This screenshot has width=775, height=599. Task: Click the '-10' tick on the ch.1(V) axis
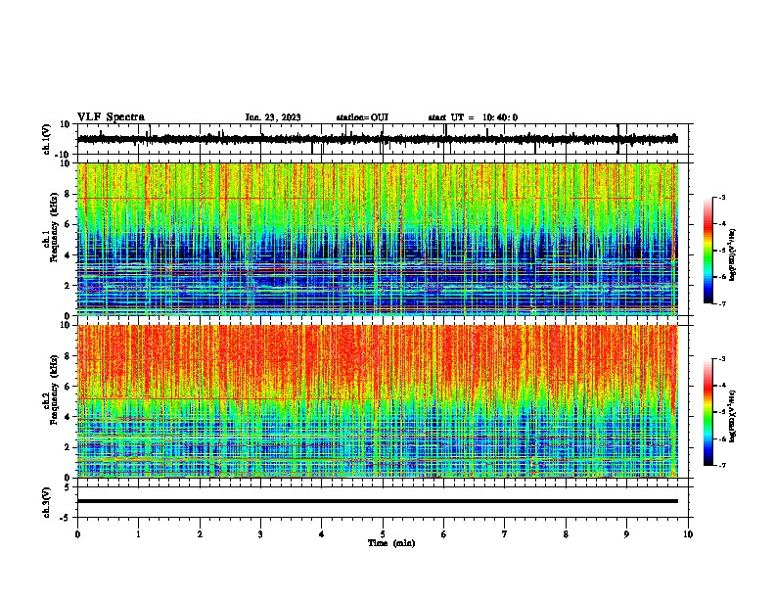coord(64,155)
